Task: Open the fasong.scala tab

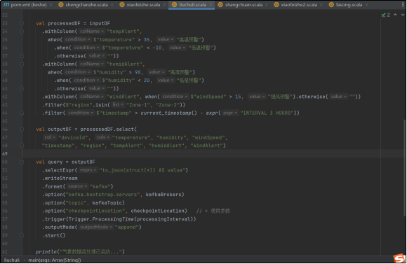Action: tap(349, 5)
